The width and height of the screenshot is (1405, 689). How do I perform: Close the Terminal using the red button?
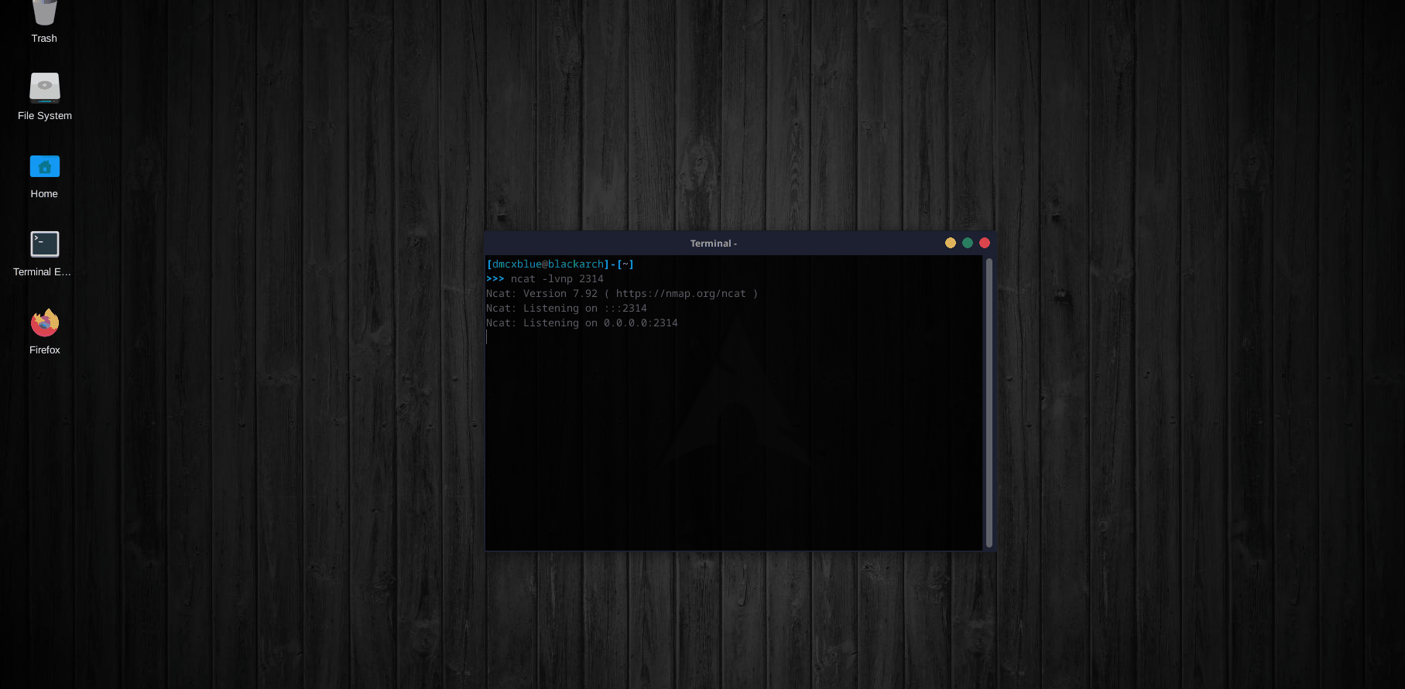985,243
